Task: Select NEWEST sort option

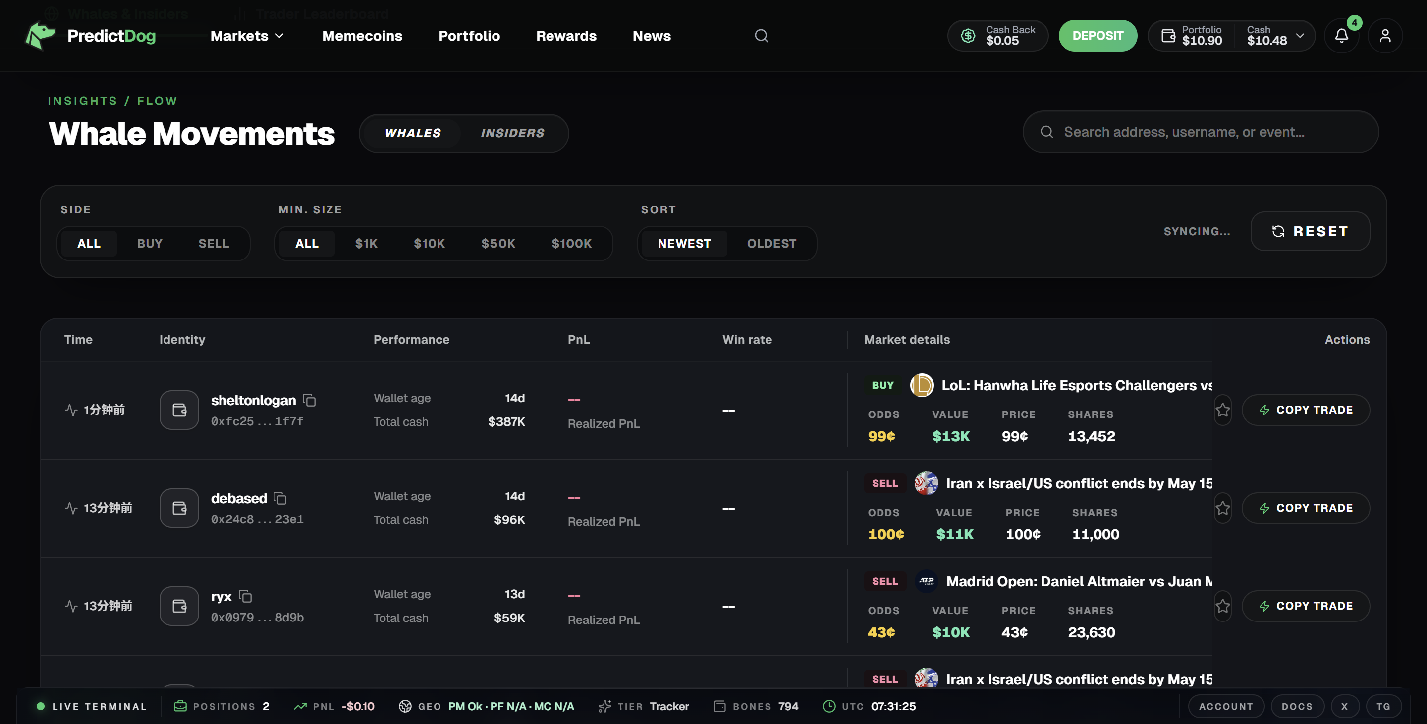Action: (x=684, y=244)
